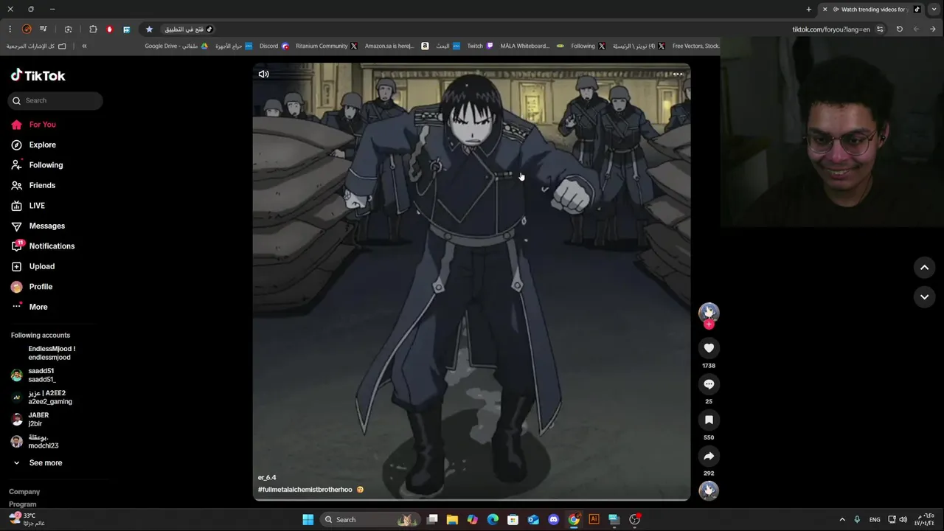Click the open-in-app TikTok chip
Screen dimensions: 944x531
189,29
